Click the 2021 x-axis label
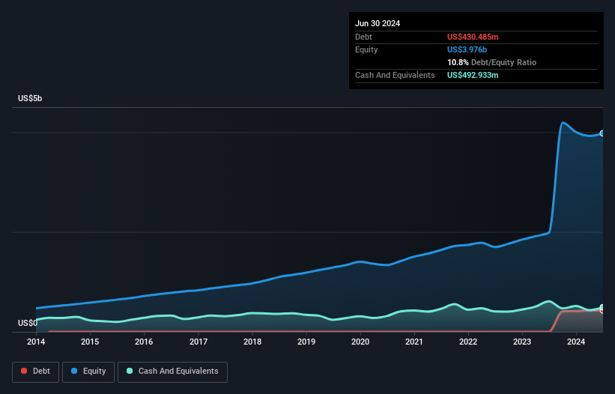 (x=414, y=342)
